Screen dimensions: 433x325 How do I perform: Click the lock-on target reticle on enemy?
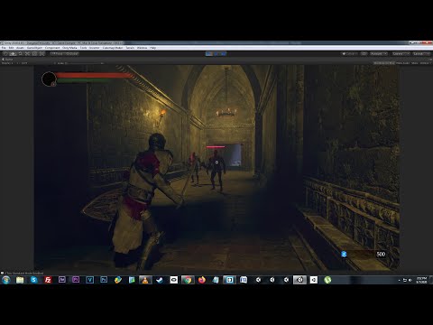point(216,162)
